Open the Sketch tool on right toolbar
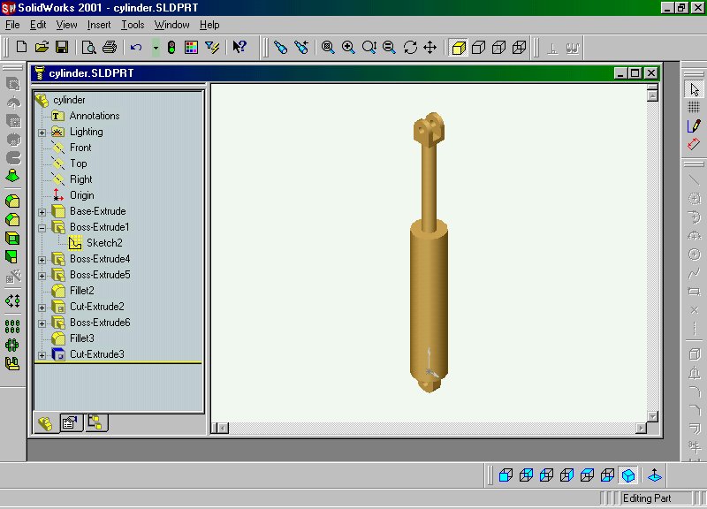The width and height of the screenshot is (707, 509). pos(694,125)
